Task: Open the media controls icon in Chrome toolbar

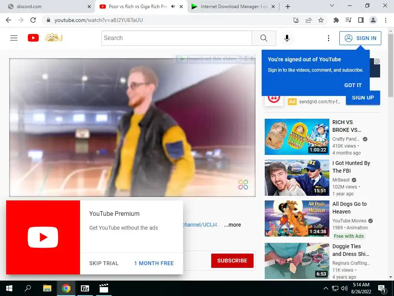Action: point(348,20)
